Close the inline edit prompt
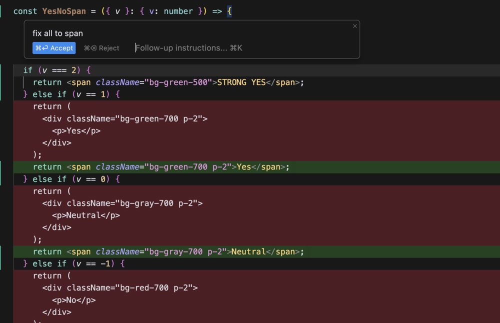500x323 pixels. pos(355,26)
